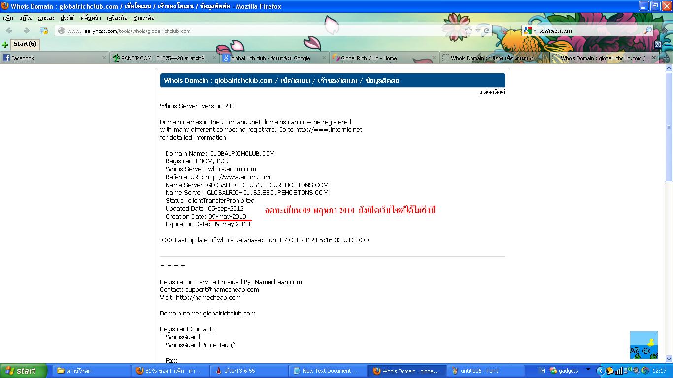The image size is (673, 378).
Task: Click the duck and fish thumbnail image
Action: coord(643,345)
